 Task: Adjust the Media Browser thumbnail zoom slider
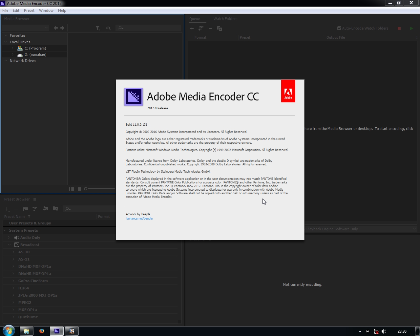[86, 189]
